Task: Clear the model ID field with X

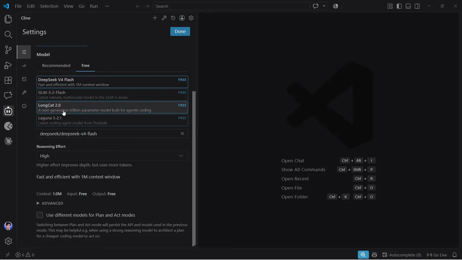Action: pos(182,134)
